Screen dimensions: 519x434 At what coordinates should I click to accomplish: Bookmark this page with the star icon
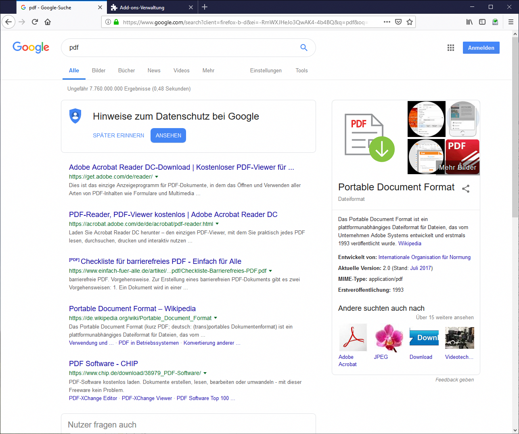click(x=410, y=22)
